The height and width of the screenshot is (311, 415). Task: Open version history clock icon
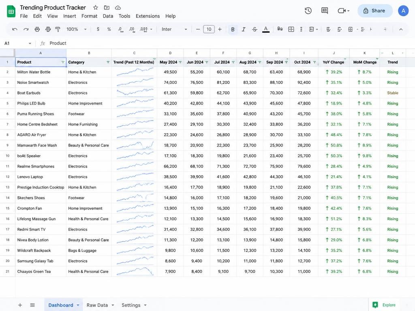[308, 11]
